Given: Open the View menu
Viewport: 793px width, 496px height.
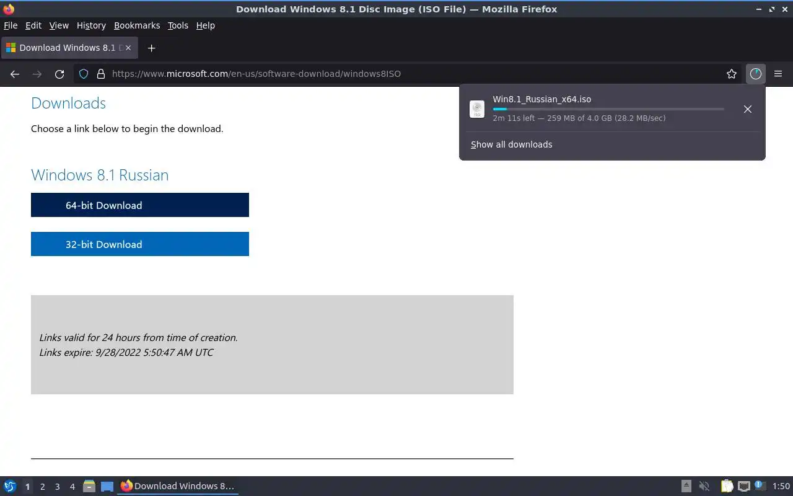Looking at the screenshot, I should pos(59,25).
